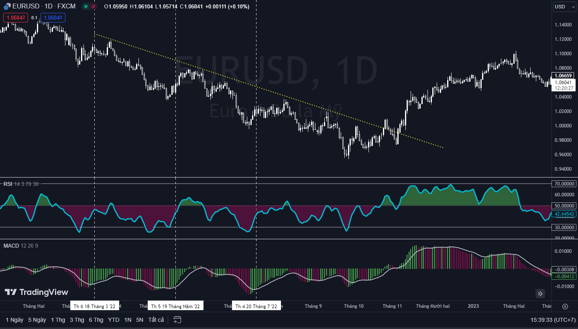The image size is (578, 329).
Task: Click the scroll to latest bar arrows
Action: pyautogui.click(x=540, y=294)
